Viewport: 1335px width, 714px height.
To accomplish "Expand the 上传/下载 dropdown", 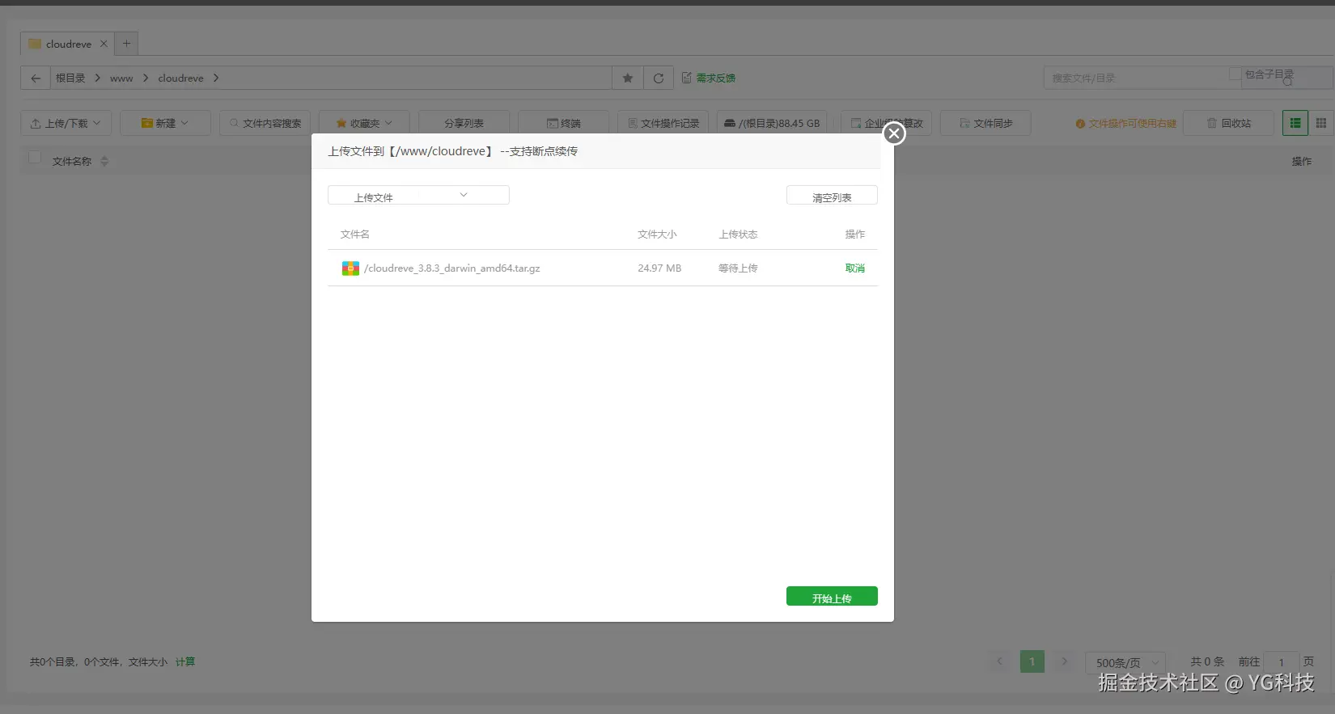I will pos(66,123).
